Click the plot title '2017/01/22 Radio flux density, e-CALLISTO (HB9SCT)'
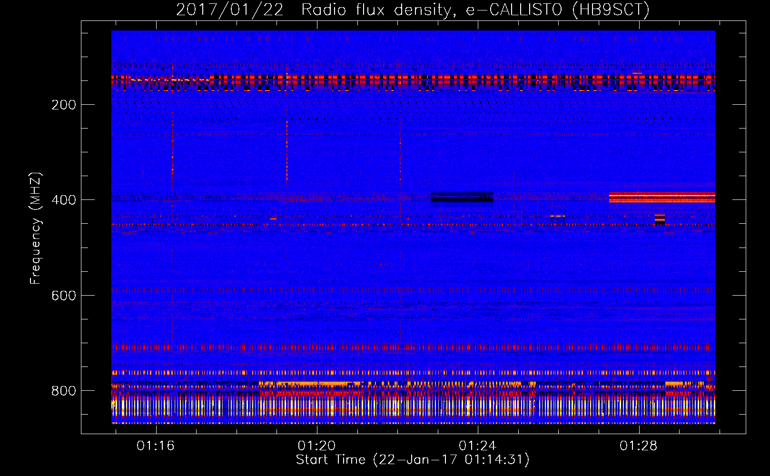This screenshot has width=770, height=476. (x=413, y=10)
